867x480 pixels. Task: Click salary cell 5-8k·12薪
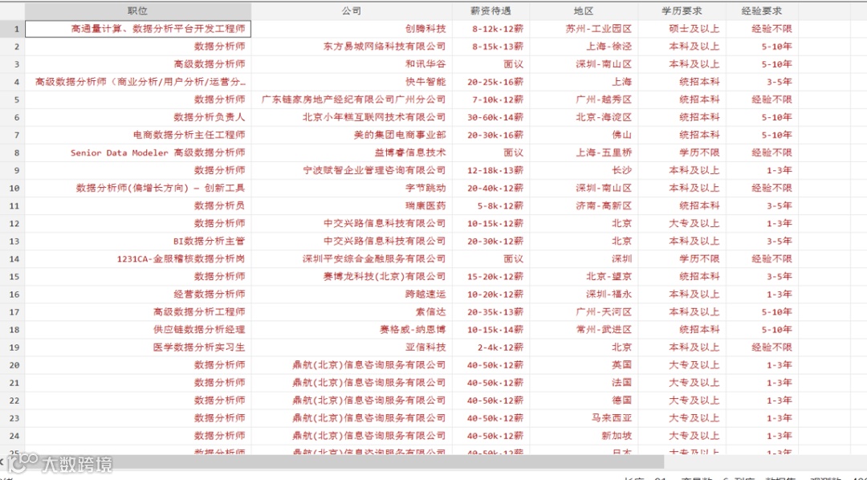(491, 205)
